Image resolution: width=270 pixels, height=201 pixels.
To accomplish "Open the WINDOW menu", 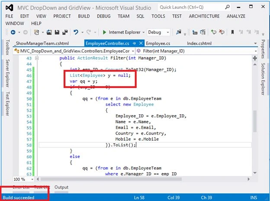I will coord(15,23).
